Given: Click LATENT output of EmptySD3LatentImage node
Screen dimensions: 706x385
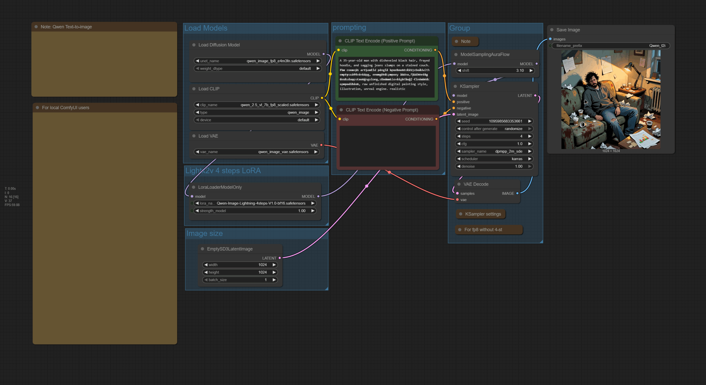Looking at the screenshot, I should [x=280, y=258].
